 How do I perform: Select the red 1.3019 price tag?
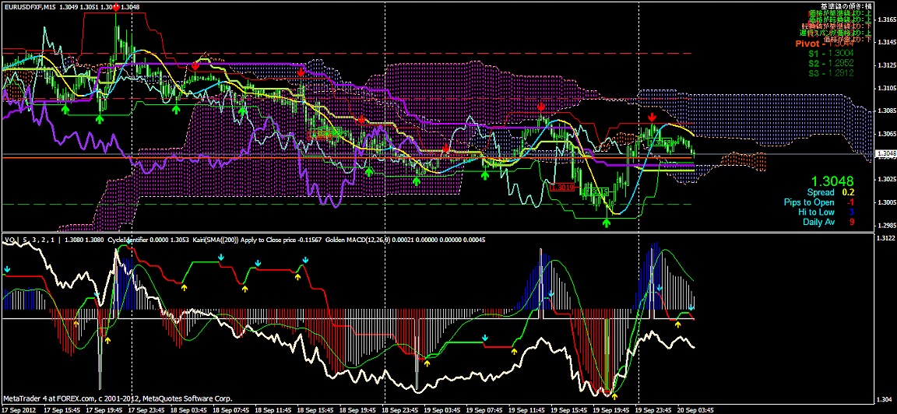561,188
